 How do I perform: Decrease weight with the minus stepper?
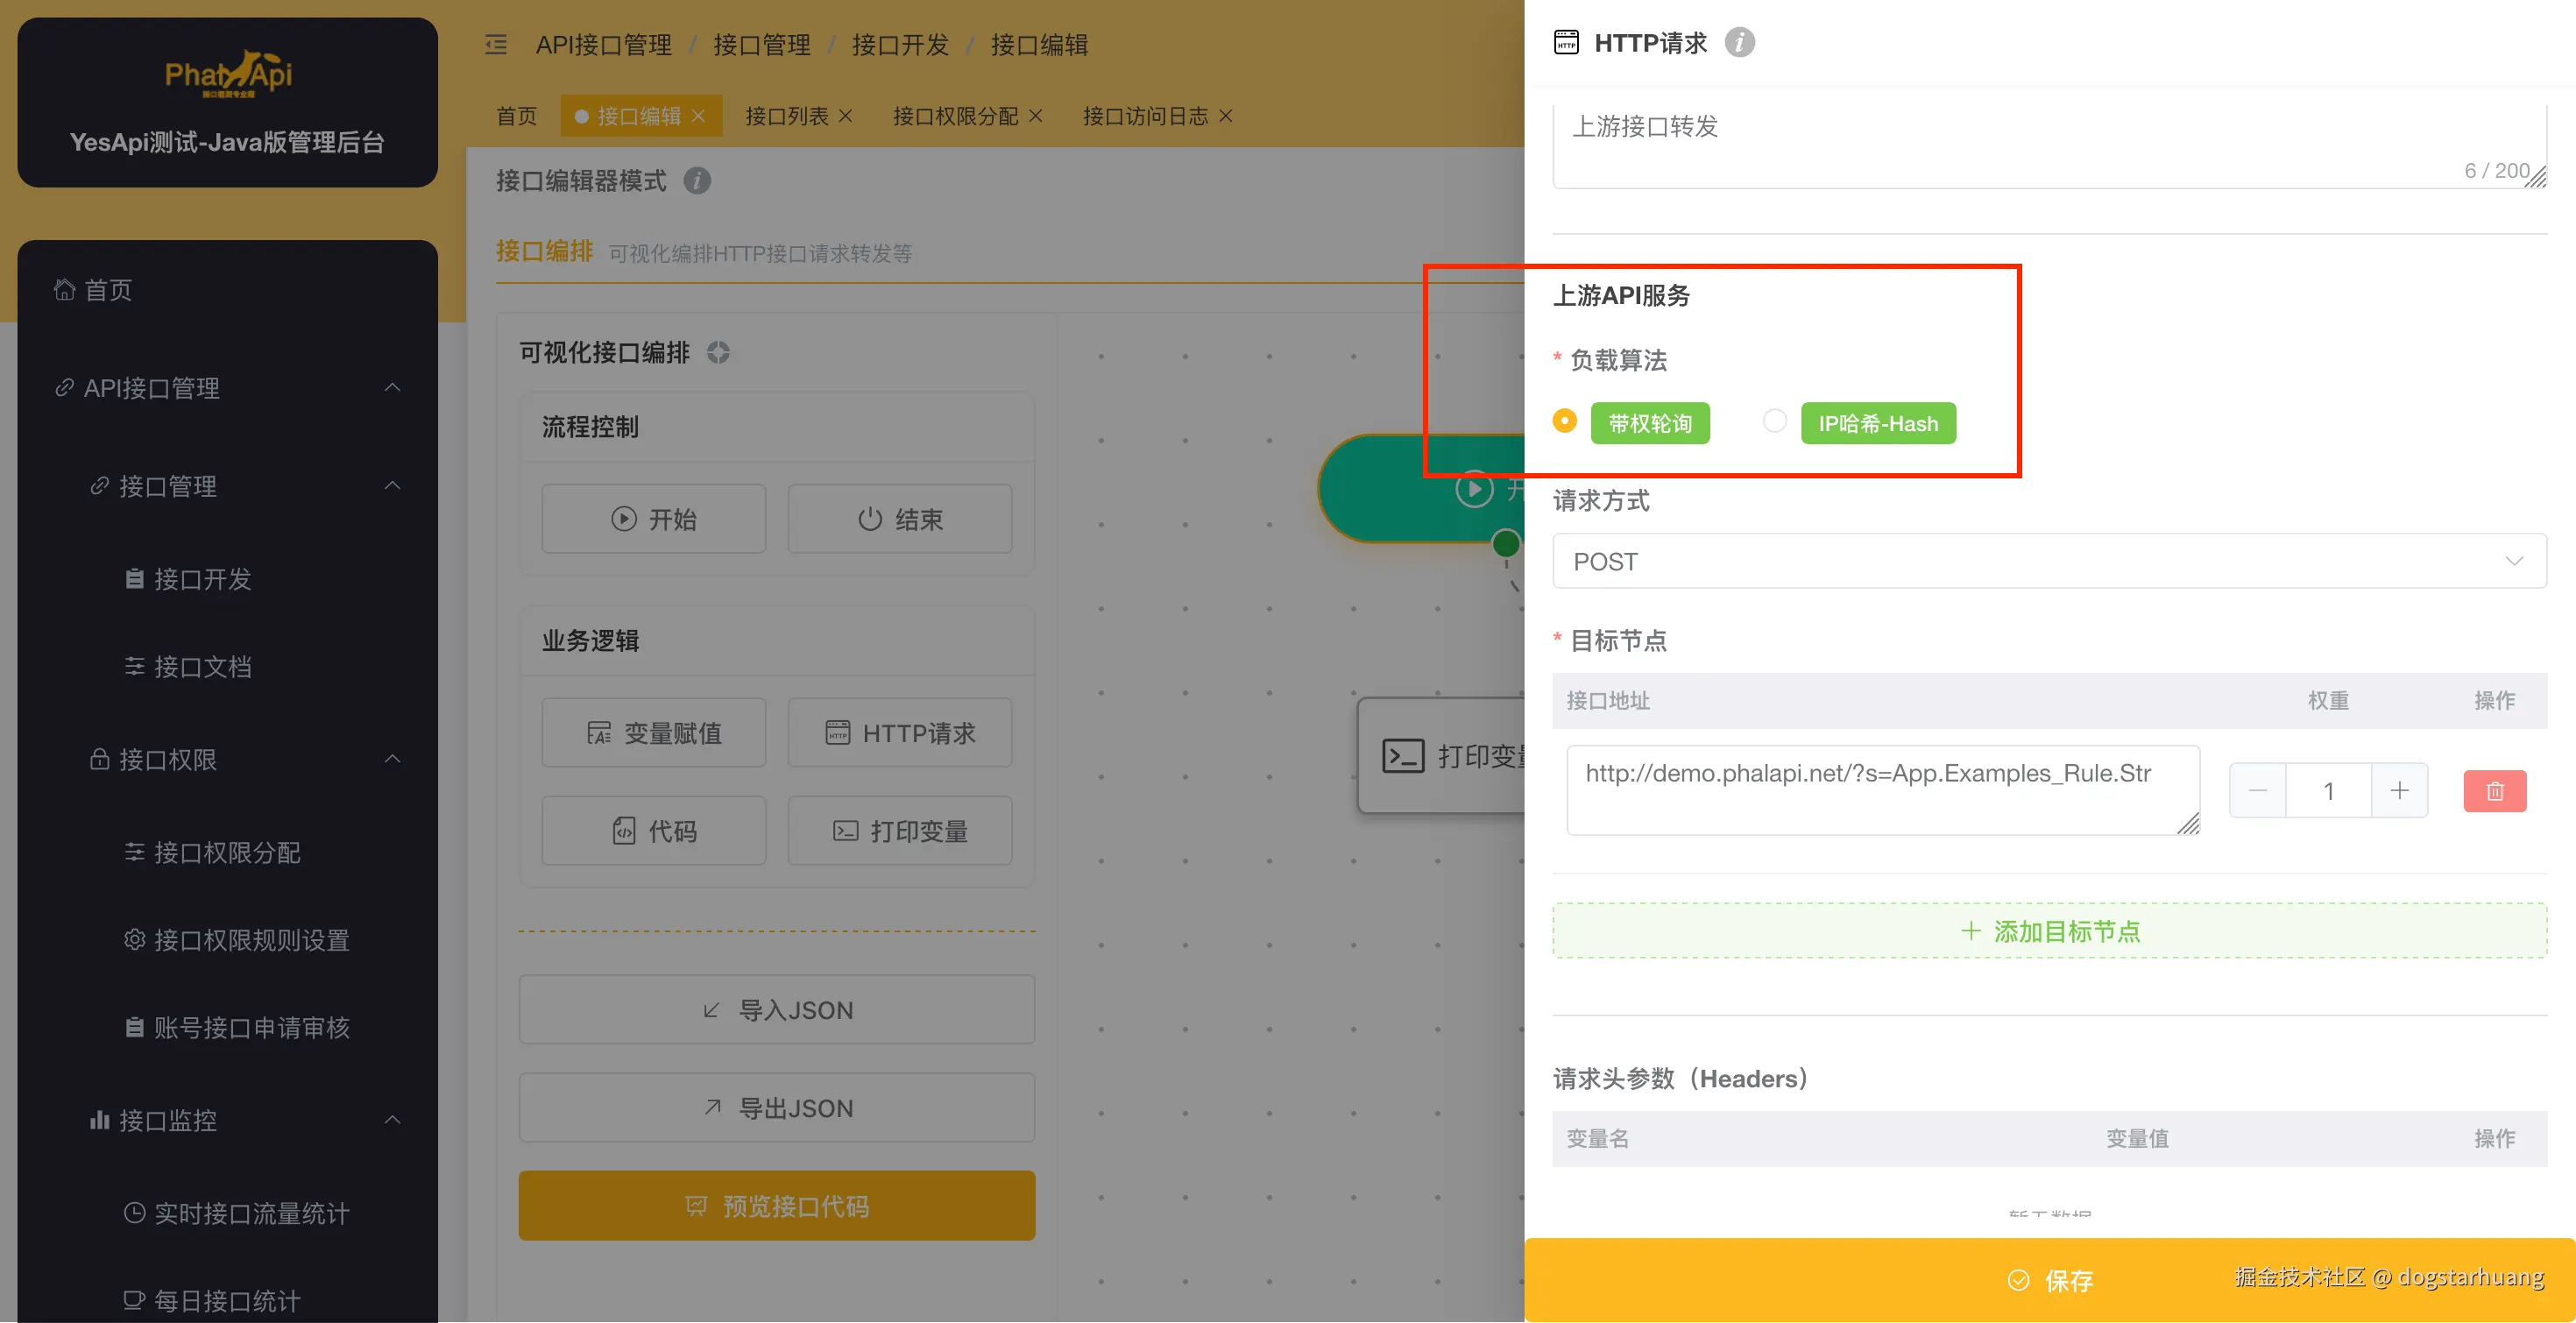point(2257,791)
